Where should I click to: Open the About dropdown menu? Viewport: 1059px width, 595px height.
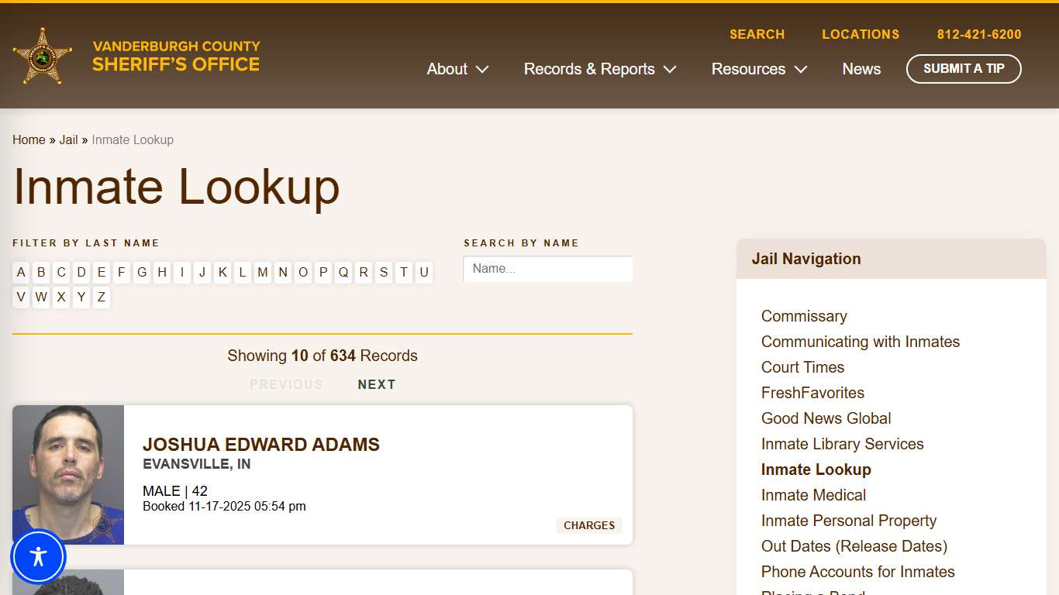(457, 69)
